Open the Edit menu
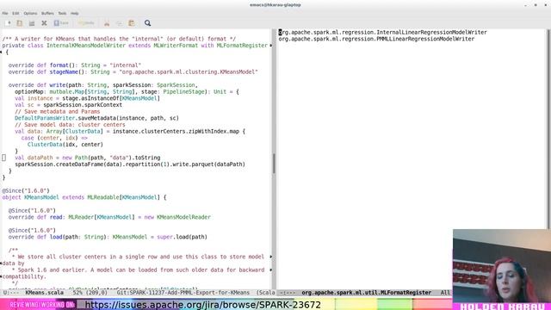The image size is (551, 310). (15, 14)
